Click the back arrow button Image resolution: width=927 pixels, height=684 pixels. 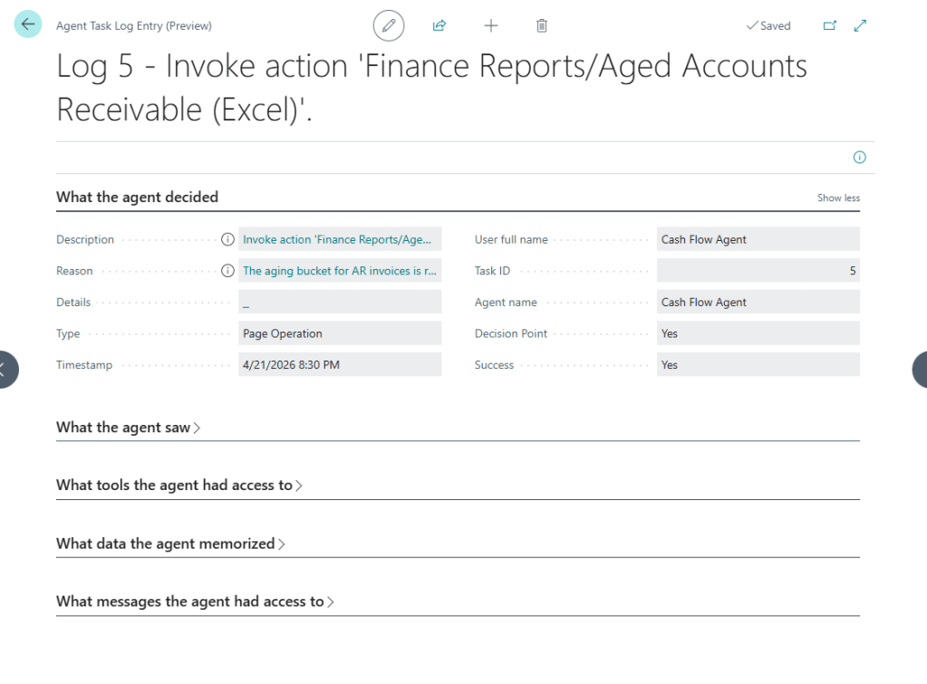pos(28,25)
